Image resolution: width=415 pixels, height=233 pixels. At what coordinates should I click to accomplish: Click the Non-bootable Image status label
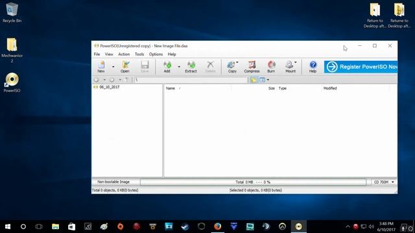click(113, 182)
